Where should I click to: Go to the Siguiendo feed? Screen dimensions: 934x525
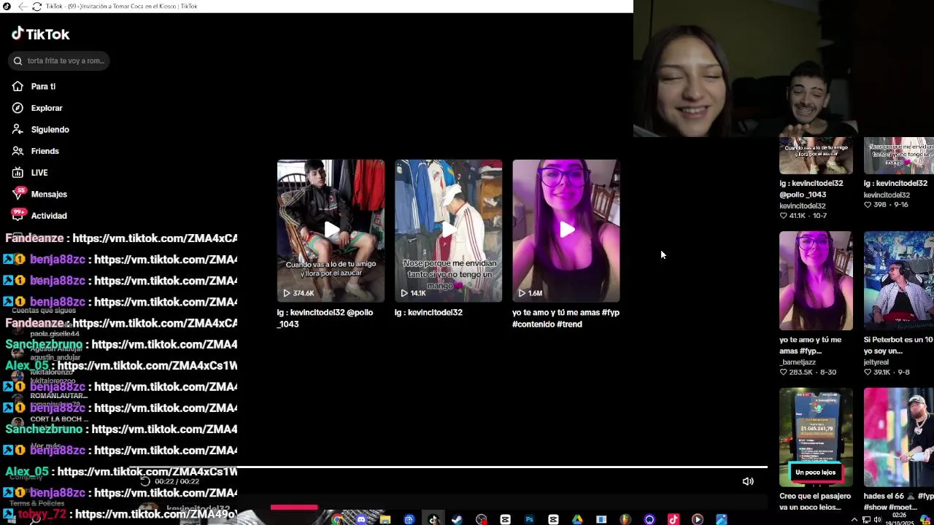click(x=40, y=129)
